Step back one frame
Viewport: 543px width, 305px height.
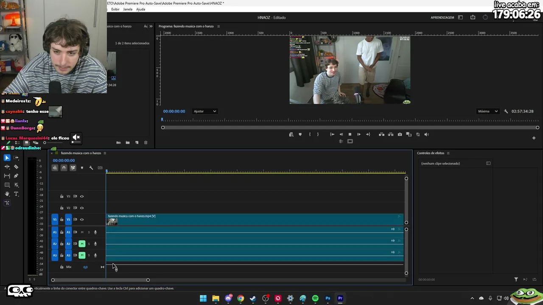click(x=341, y=134)
